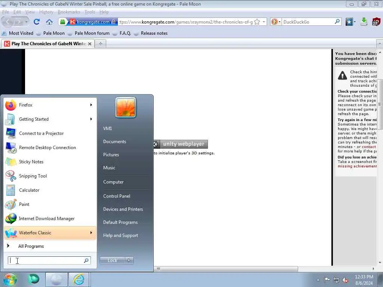Open the File menu

(x=5, y=12)
